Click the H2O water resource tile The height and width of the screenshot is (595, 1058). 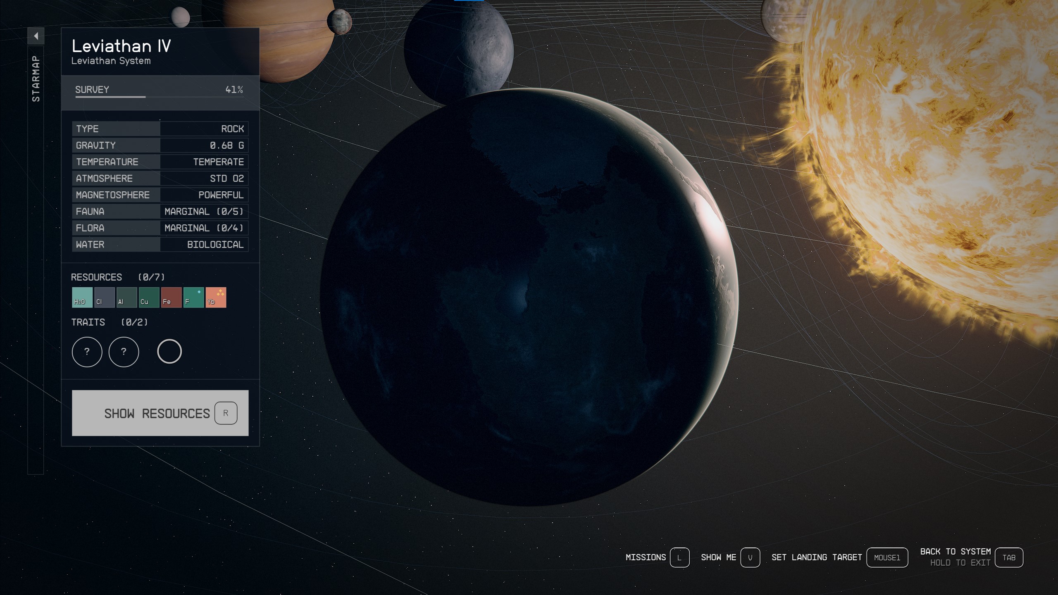coord(82,297)
